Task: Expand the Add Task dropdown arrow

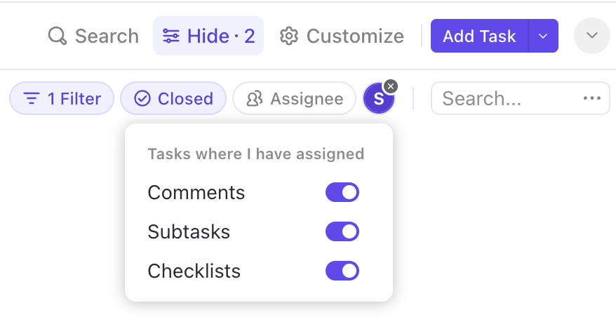Action: [x=543, y=36]
